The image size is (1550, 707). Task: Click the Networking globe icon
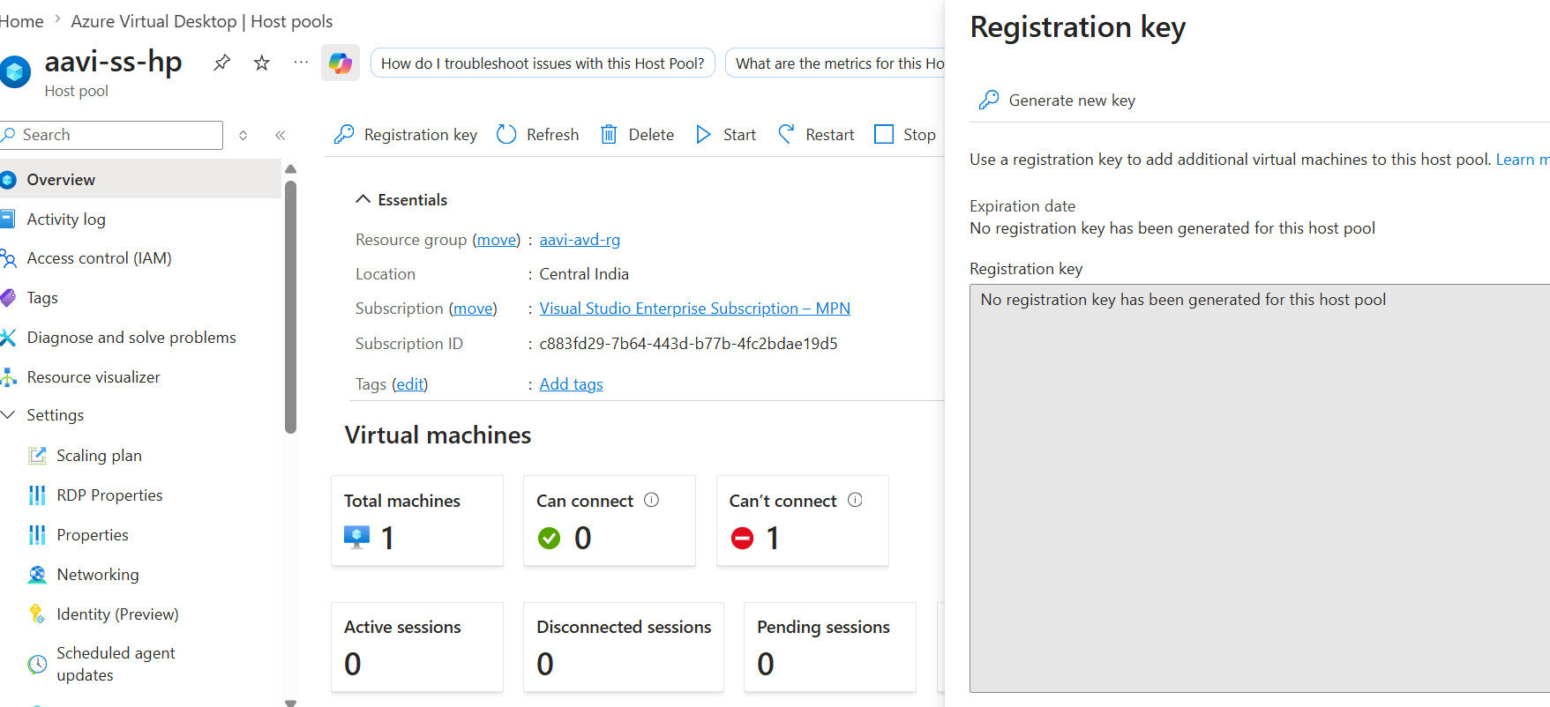click(37, 575)
